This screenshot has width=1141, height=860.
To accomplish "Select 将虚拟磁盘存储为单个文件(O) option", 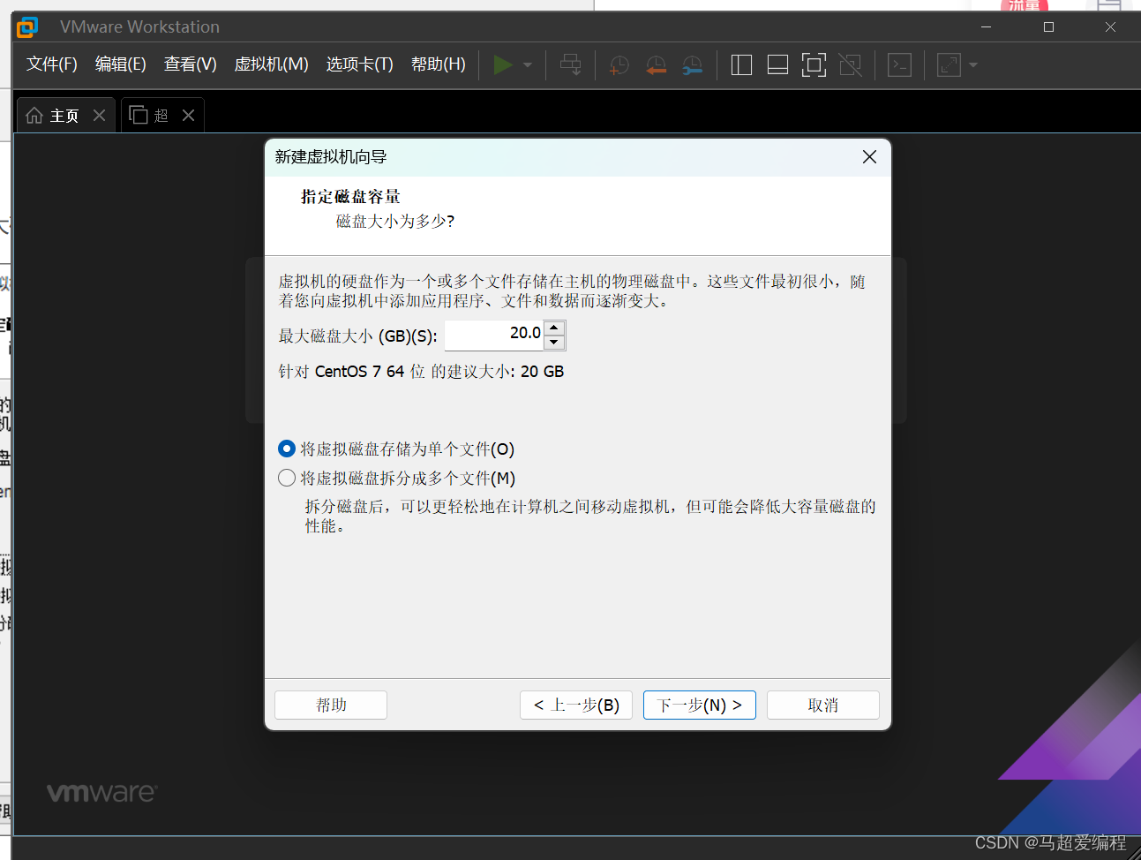I will click(x=396, y=449).
